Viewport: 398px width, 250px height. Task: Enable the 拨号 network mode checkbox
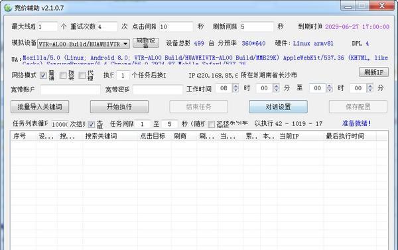coord(63,75)
